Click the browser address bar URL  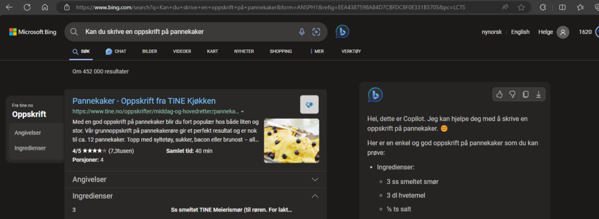(x=270, y=7)
